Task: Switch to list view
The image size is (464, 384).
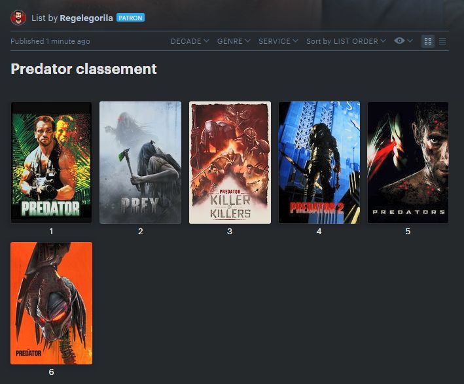Action: (x=442, y=41)
